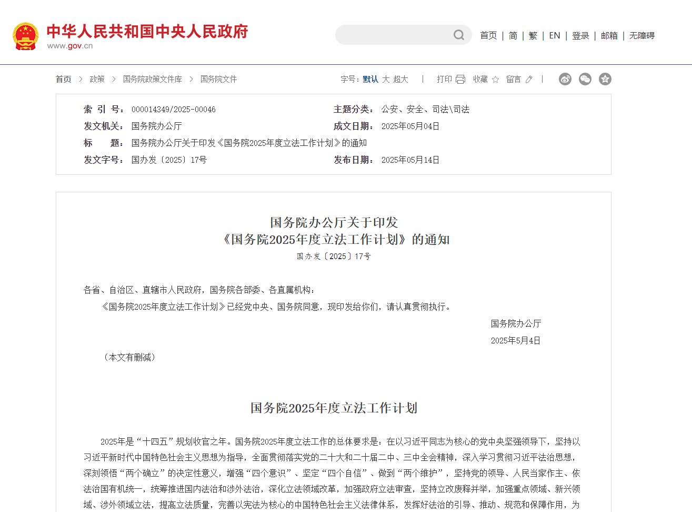692x512 pixels.
Task: Open the 国务院政策文件库 breadcrumb link
Action: pyautogui.click(x=151, y=79)
